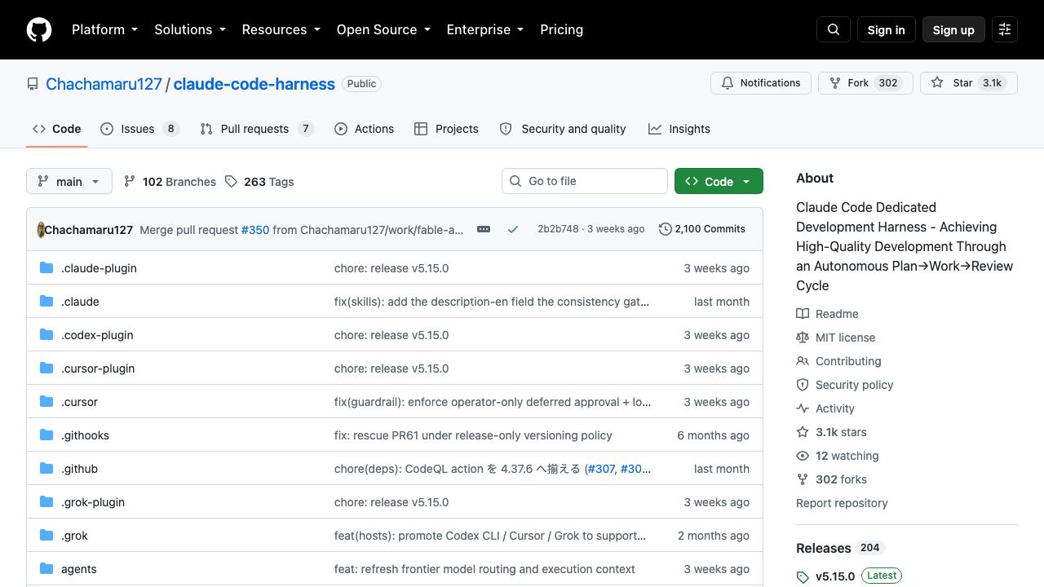This screenshot has height=587, width=1044.
Task: Expand the Enterprise menu
Action: [x=485, y=29]
